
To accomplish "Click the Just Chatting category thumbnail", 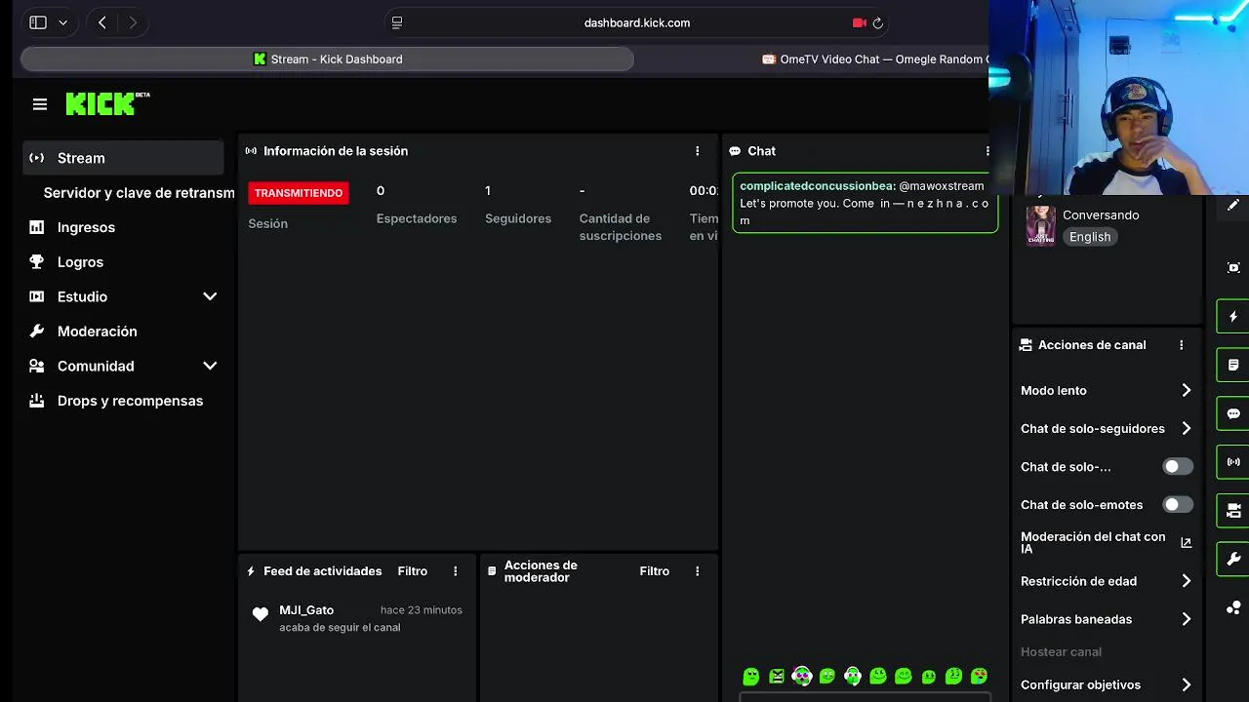I will click(1040, 225).
